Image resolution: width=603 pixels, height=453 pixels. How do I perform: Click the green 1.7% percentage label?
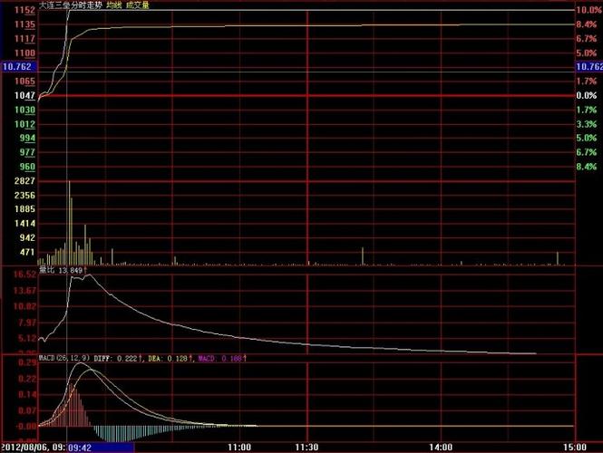587,110
